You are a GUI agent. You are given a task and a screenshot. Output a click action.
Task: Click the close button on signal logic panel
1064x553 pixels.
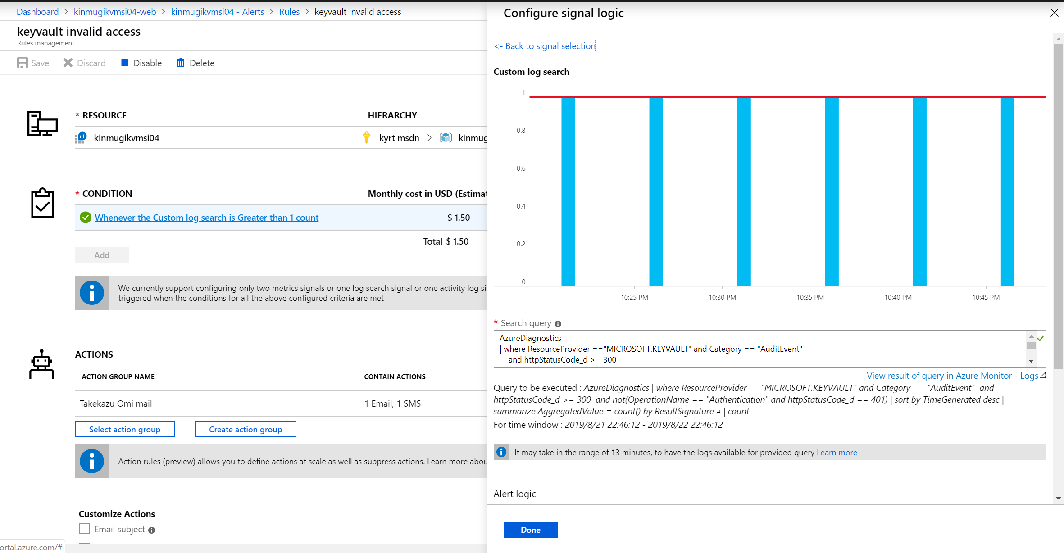pyautogui.click(x=1054, y=13)
